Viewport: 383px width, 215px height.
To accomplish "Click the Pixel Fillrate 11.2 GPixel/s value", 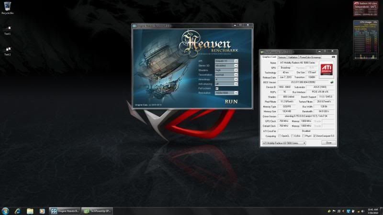I will pos(286,102).
